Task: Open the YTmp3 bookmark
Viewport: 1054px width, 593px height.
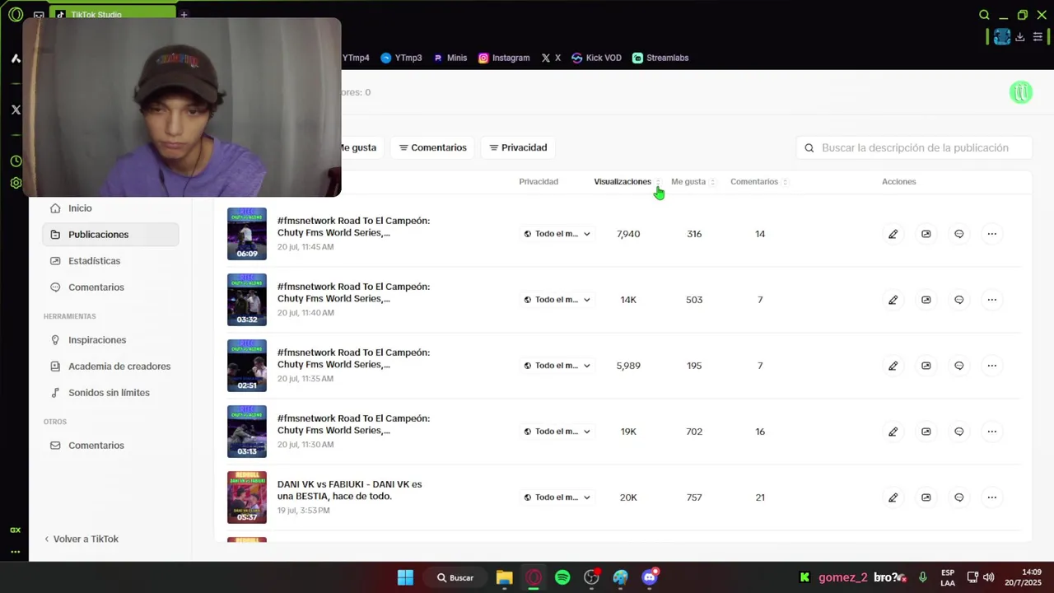Action: pos(401,58)
